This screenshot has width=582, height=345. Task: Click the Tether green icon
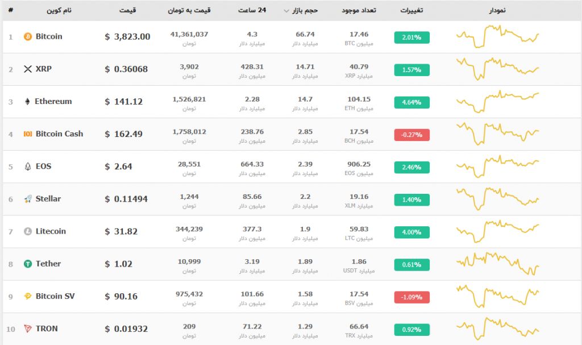tap(27, 264)
